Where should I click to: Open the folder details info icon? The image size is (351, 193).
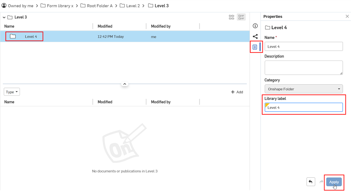click(x=255, y=26)
